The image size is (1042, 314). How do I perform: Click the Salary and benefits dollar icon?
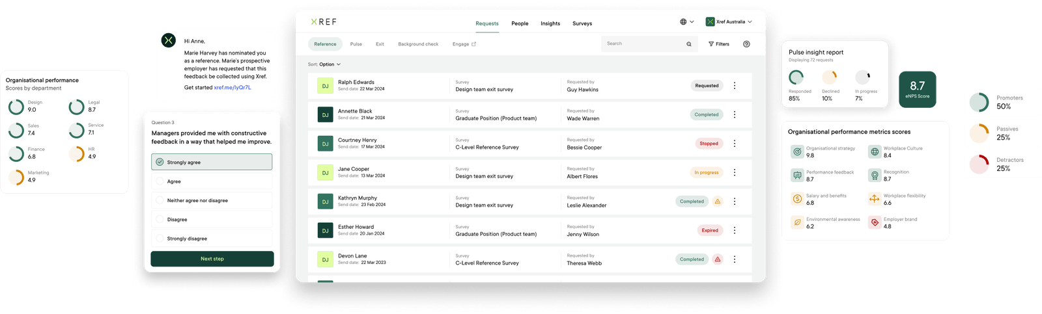[x=797, y=199]
